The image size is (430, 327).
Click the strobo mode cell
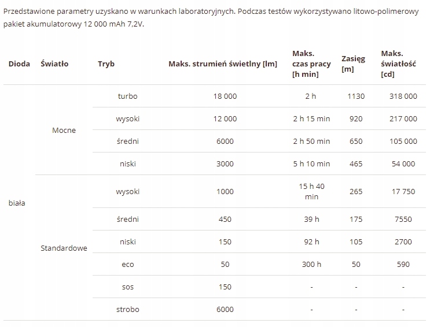point(127,309)
